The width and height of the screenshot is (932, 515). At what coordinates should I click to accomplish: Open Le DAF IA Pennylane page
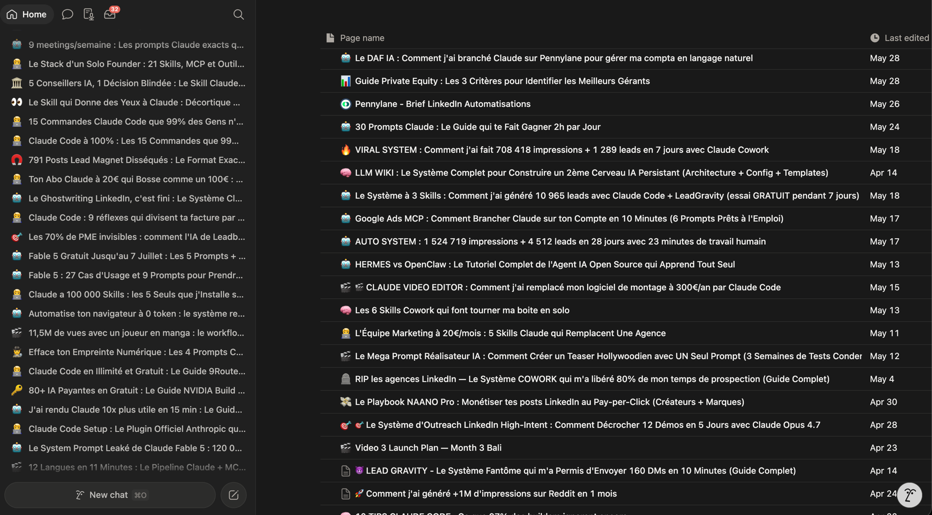point(554,58)
